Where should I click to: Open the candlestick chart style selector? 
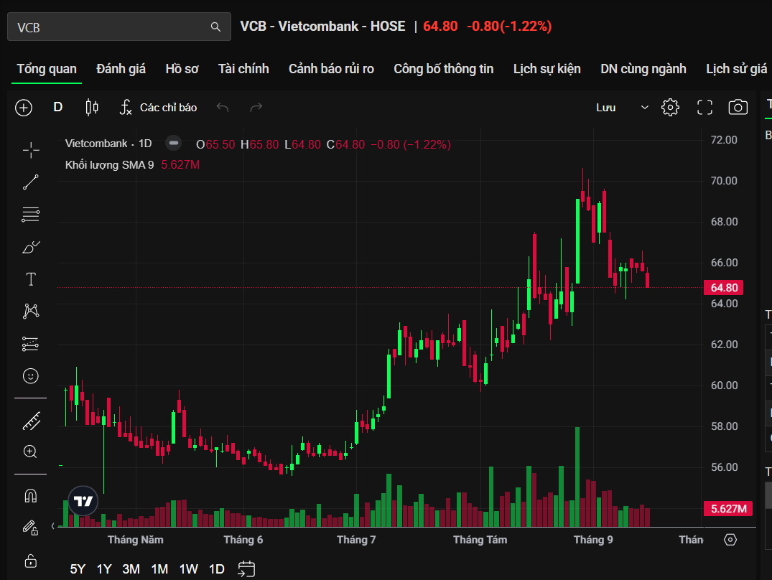coord(92,107)
